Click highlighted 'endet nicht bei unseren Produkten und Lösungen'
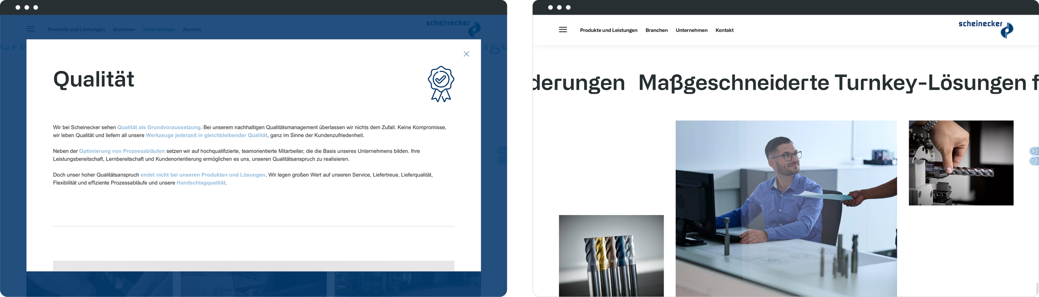 (x=203, y=175)
